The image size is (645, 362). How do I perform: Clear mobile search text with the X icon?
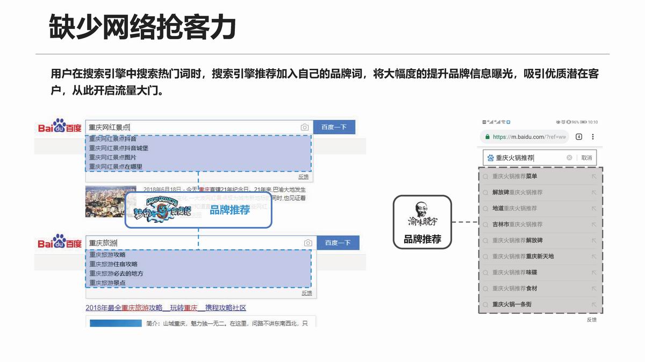click(x=569, y=158)
